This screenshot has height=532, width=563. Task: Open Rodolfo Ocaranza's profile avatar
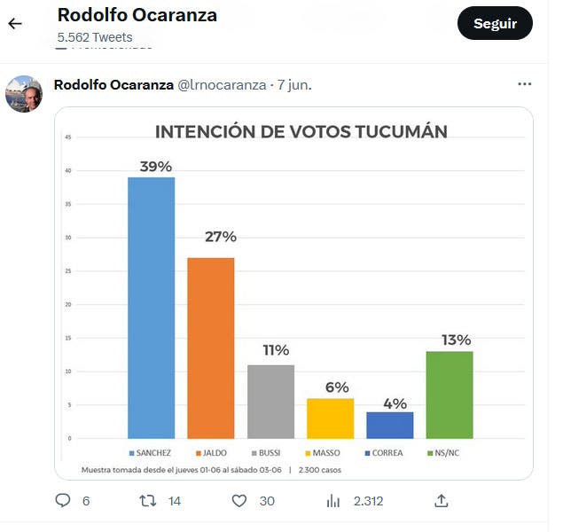pos(24,94)
